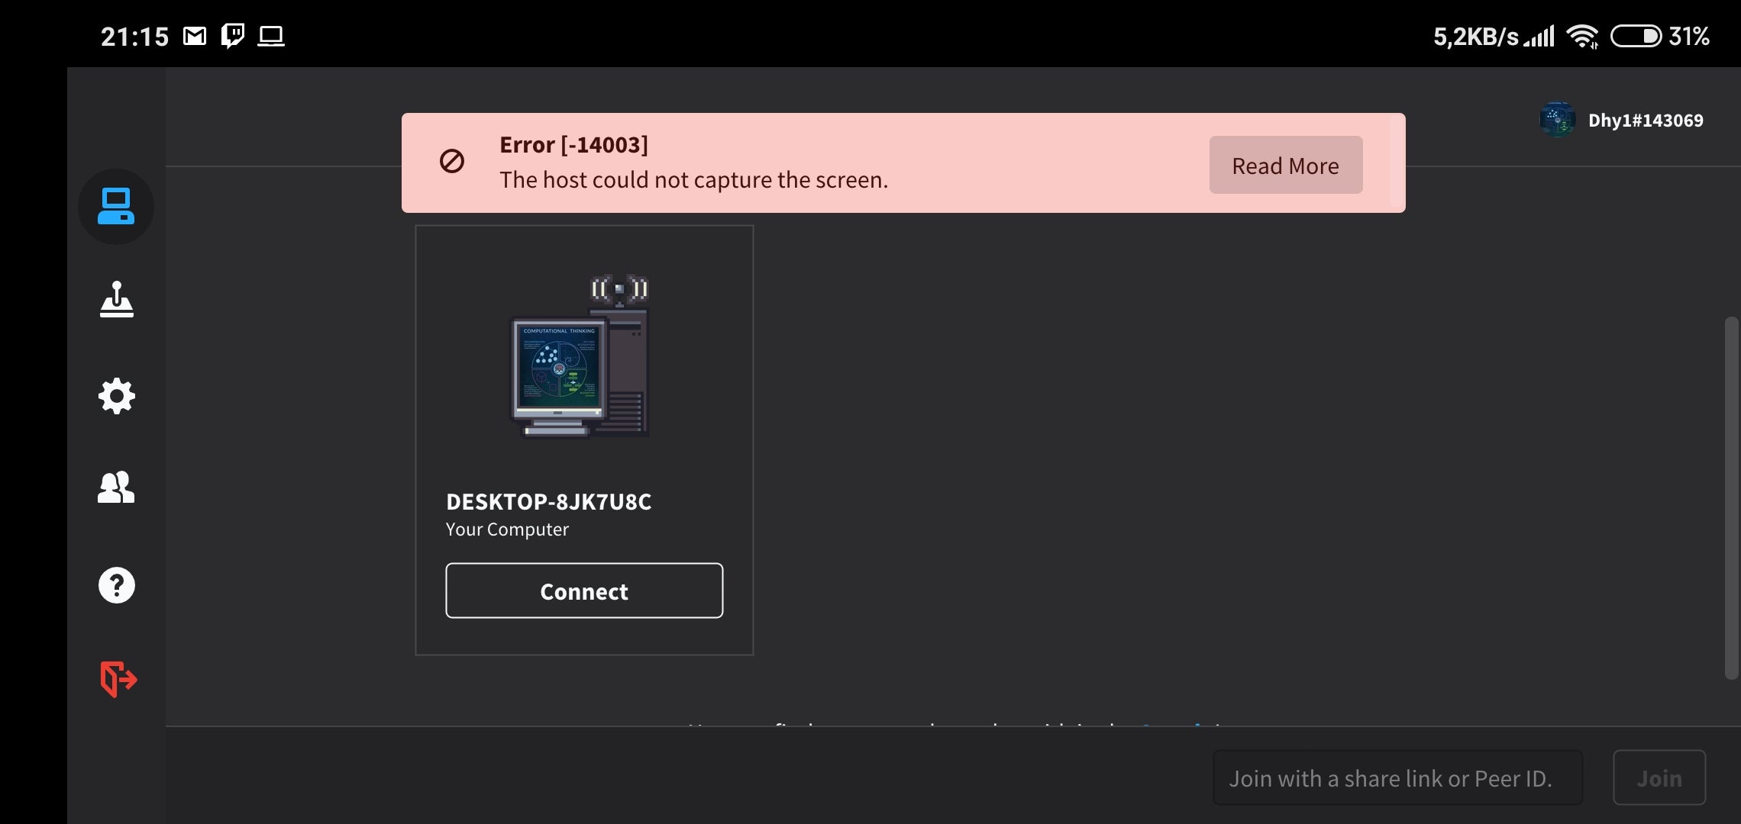Image resolution: width=1741 pixels, height=824 pixels.
Task: Open the Computers tab in sidebar
Action: pos(116,207)
